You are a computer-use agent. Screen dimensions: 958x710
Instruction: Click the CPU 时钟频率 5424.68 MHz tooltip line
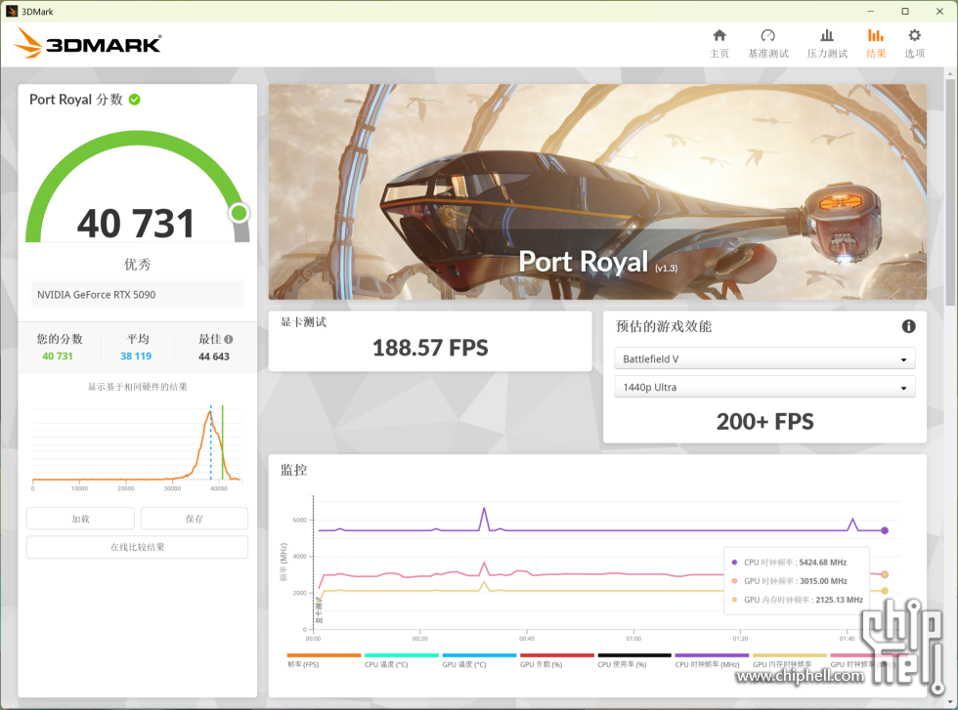coord(790,563)
